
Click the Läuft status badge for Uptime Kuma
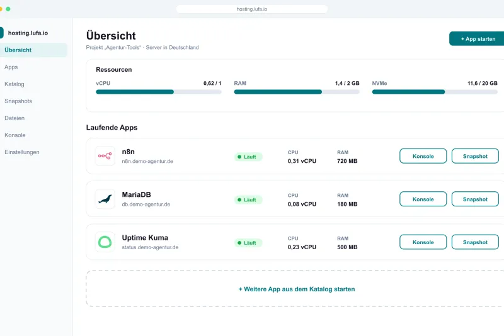pyautogui.click(x=248, y=243)
